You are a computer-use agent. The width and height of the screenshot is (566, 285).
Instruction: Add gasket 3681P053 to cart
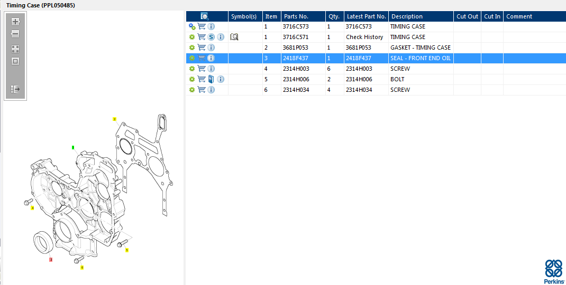(x=202, y=47)
